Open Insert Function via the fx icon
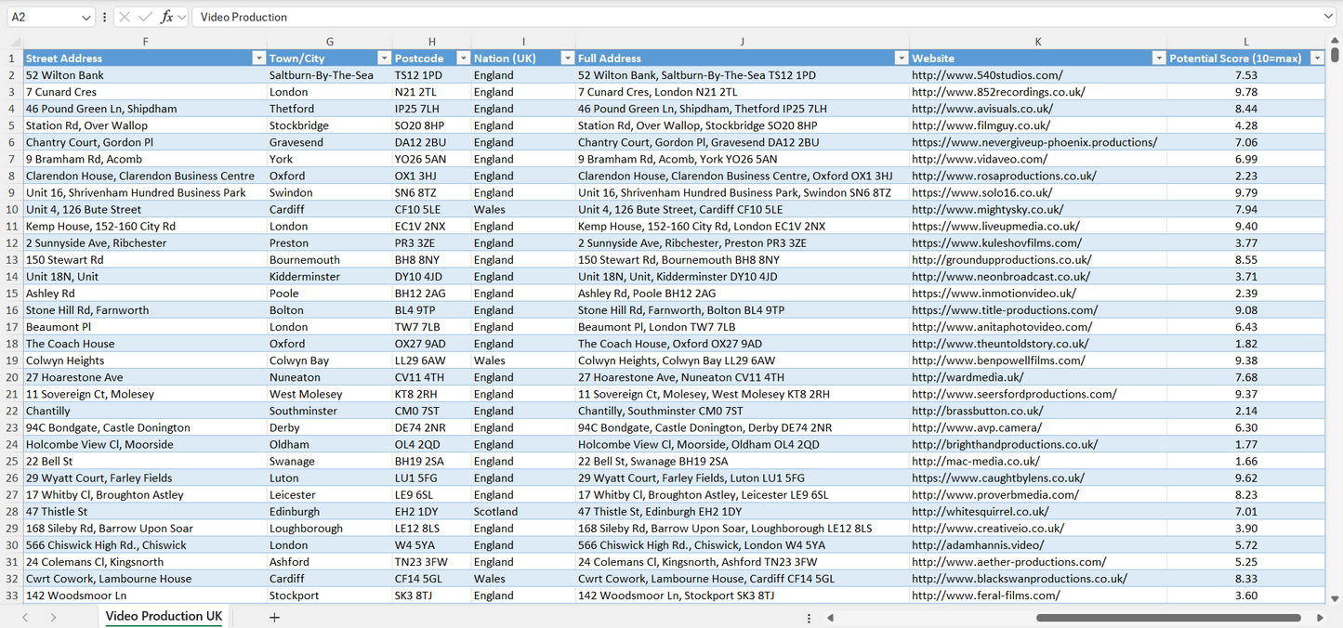1343x628 pixels. [167, 17]
